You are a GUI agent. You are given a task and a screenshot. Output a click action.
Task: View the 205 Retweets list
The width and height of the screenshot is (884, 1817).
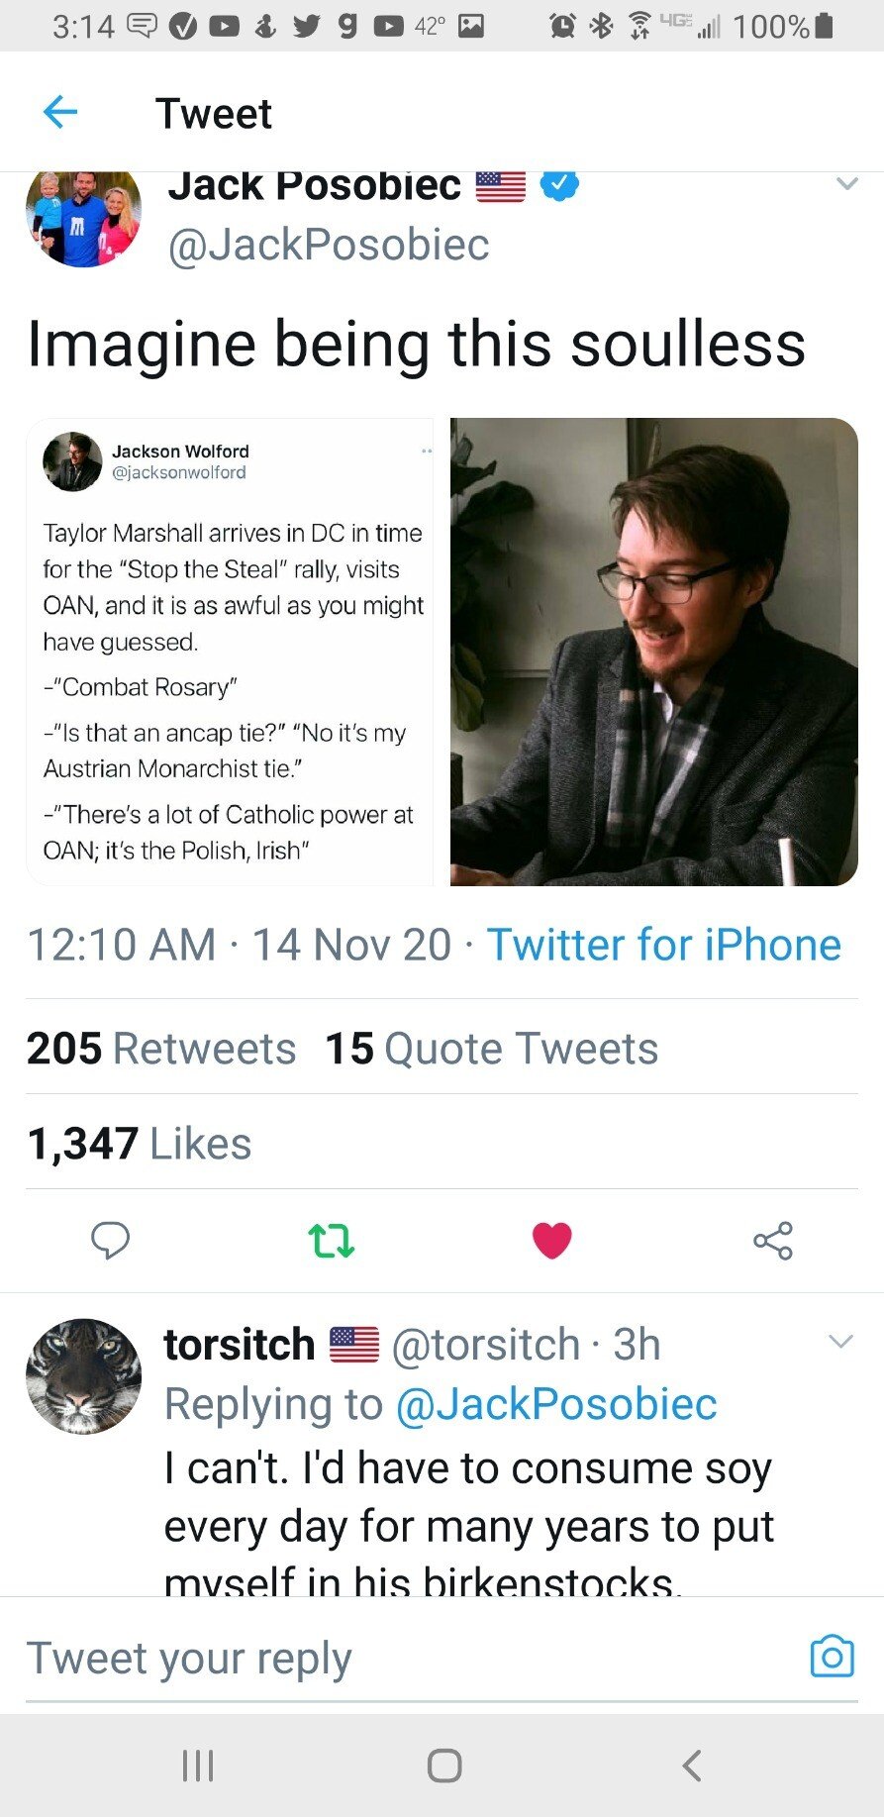pos(161,1049)
